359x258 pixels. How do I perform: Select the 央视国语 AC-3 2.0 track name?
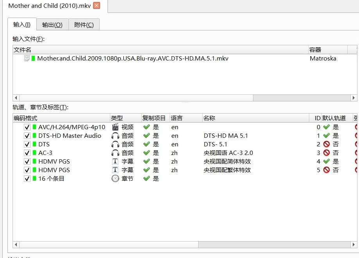pos(228,153)
